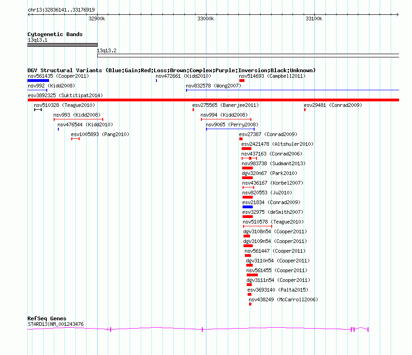This screenshot has width=412, height=355.
Task: Open dgv320n67 (Park2010) variant
Action: coord(269,173)
